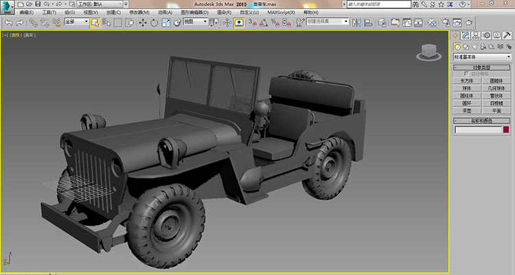The height and width of the screenshot is (275, 515).
Task: Select the Rotate transform tool
Action: (x=154, y=23)
